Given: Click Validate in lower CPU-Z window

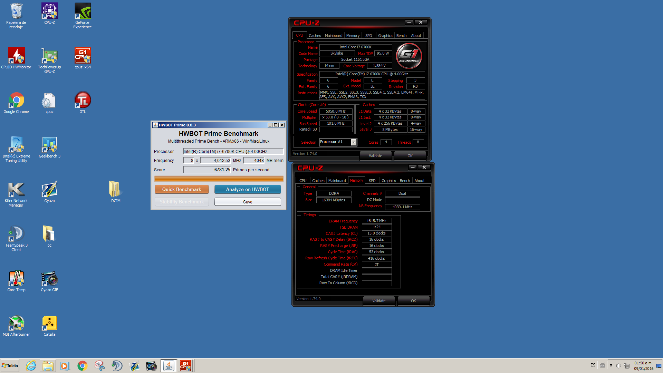Looking at the screenshot, I should click(x=379, y=301).
